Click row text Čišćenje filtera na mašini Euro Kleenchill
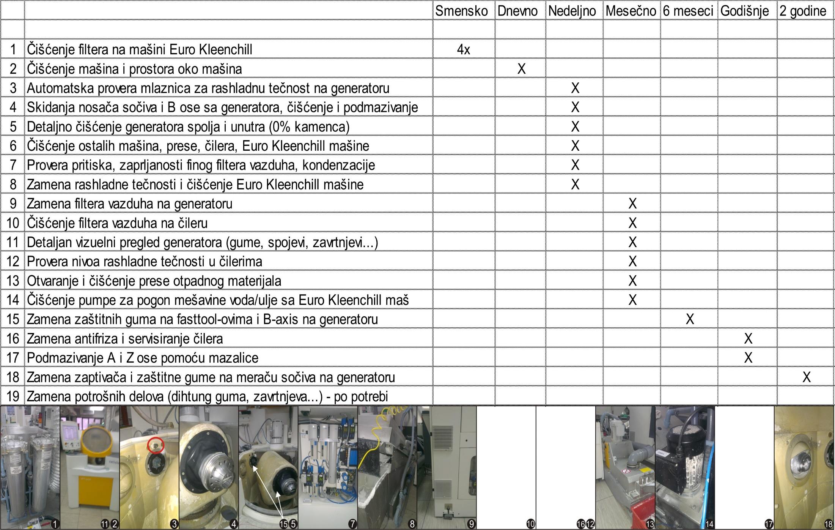The image size is (835, 530). 140,49
